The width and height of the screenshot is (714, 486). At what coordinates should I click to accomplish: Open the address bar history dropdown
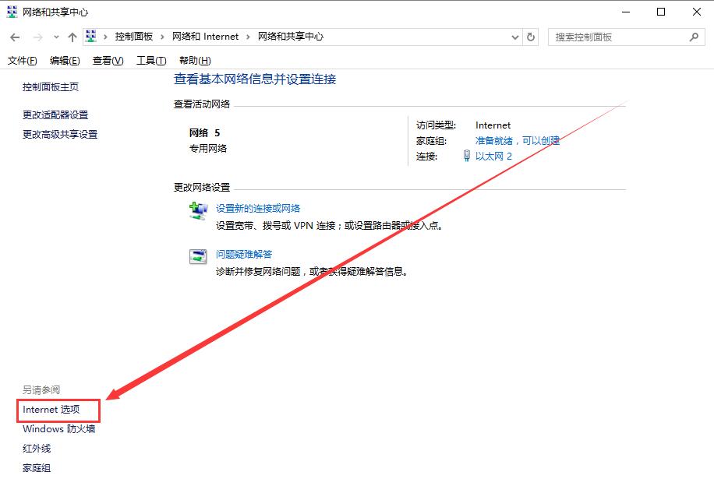(514, 36)
